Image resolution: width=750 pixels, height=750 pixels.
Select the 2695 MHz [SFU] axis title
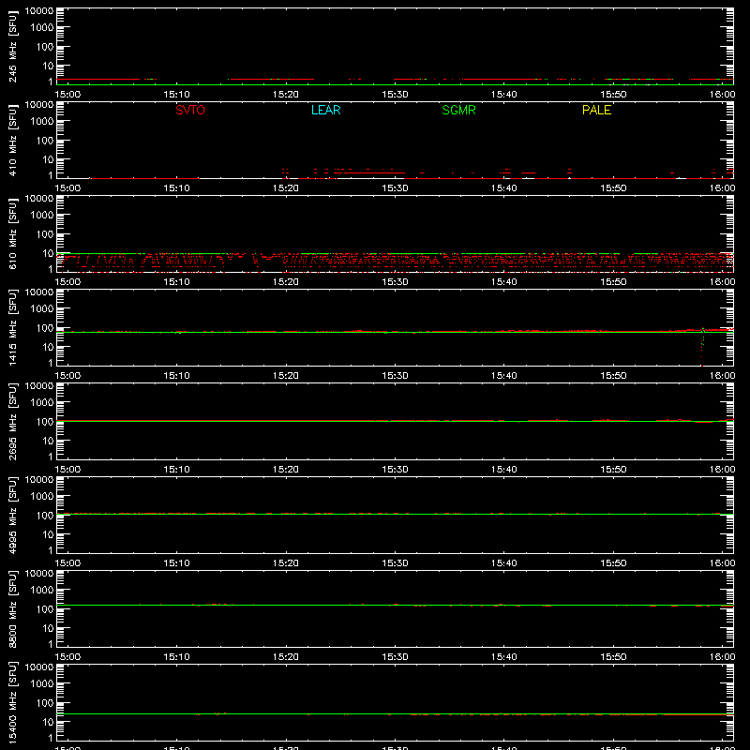pos(12,421)
